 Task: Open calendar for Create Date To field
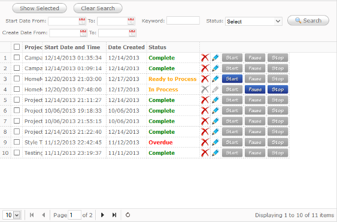132,33
